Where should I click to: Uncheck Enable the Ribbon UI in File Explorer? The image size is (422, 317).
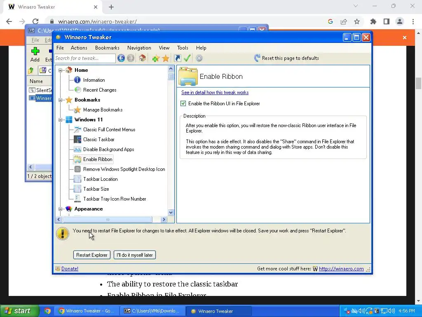(x=183, y=104)
